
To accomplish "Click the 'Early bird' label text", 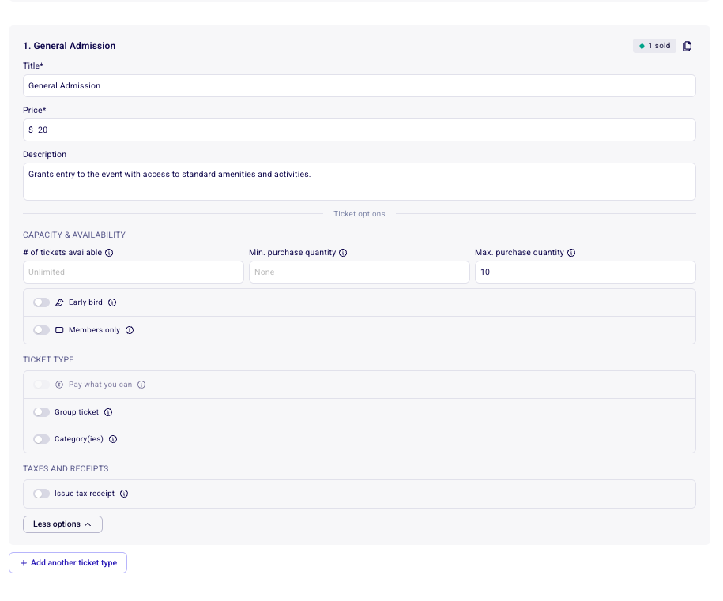I will click(x=85, y=302).
